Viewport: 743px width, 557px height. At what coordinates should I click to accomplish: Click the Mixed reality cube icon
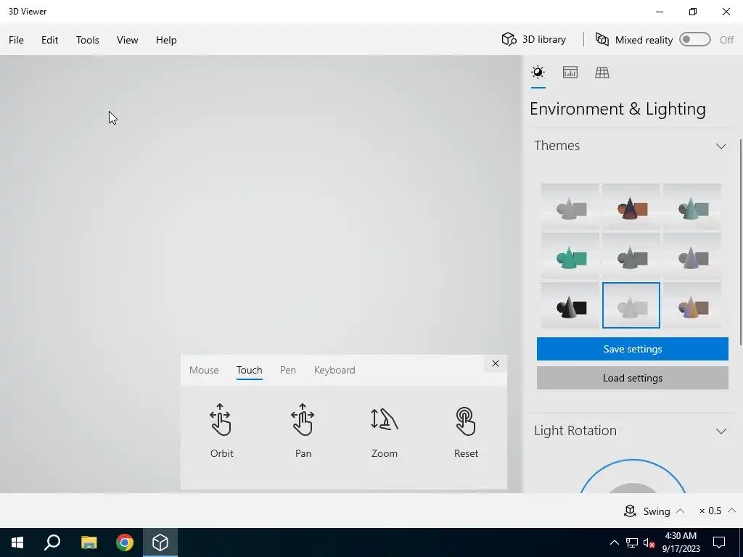pyautogui.click(x=602, y=39)
